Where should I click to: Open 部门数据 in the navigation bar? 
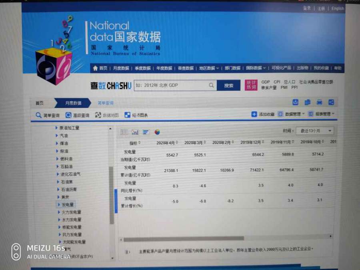coord(232,68)
